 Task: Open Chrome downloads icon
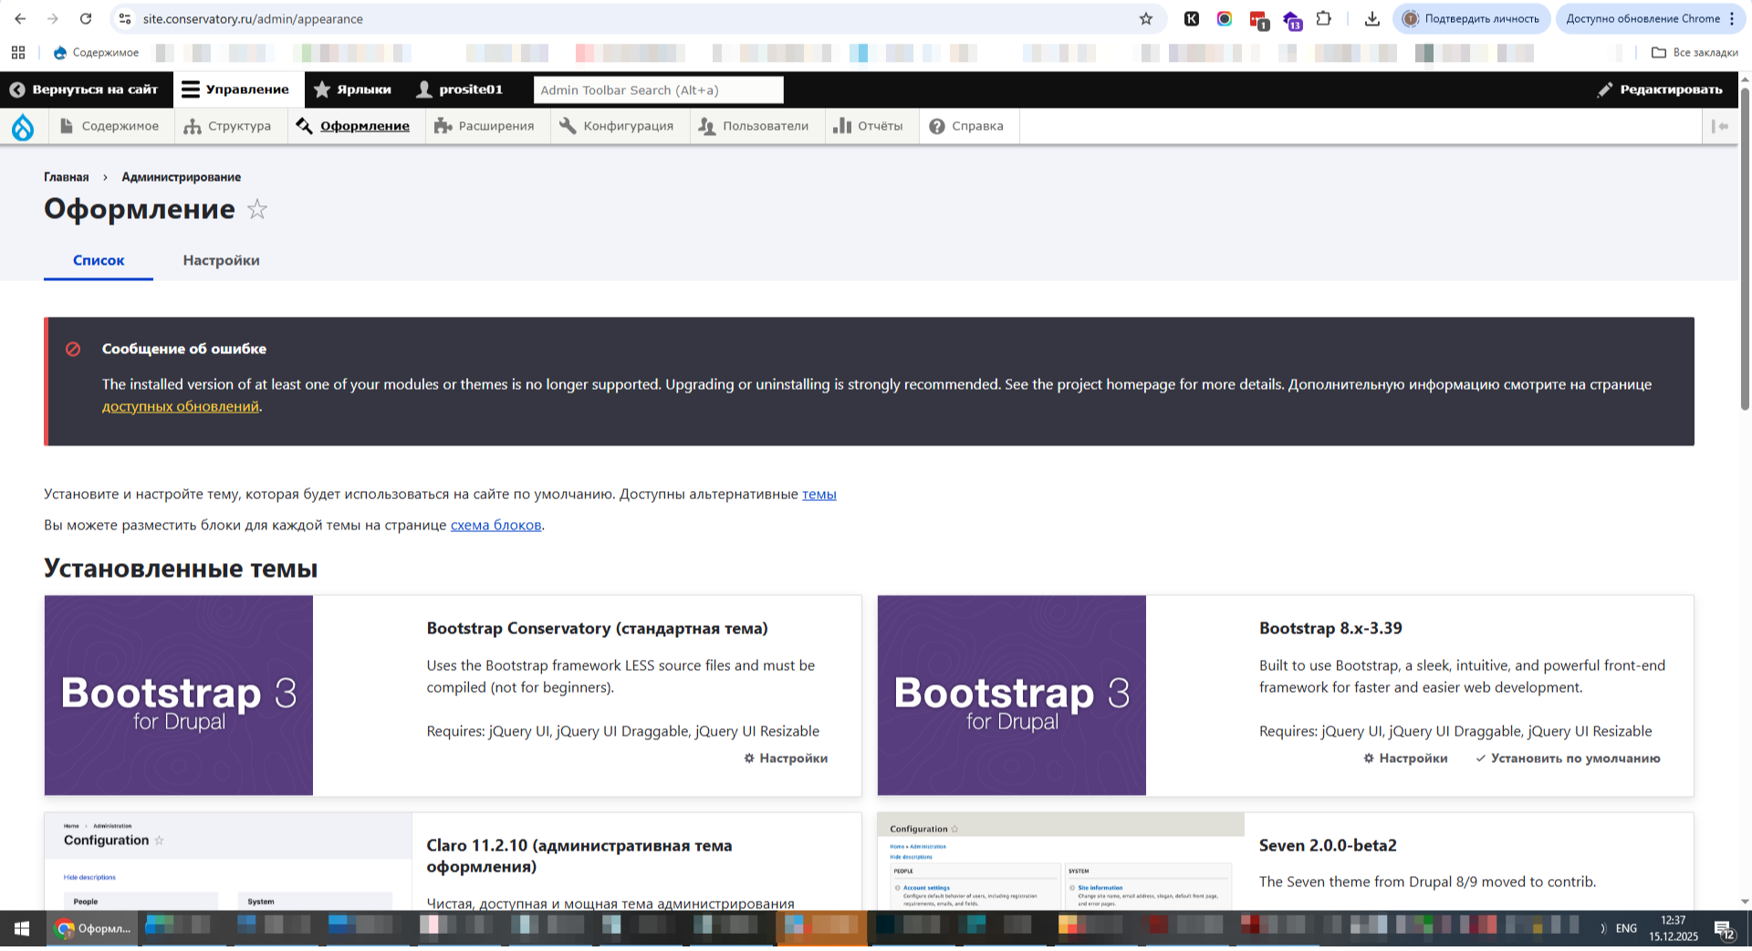coord(1371,18)
